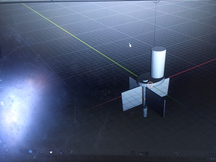Viewport: 216px width, 162px height.
Task: Switch to the Shading workspace tab
Action: [124, 158]
